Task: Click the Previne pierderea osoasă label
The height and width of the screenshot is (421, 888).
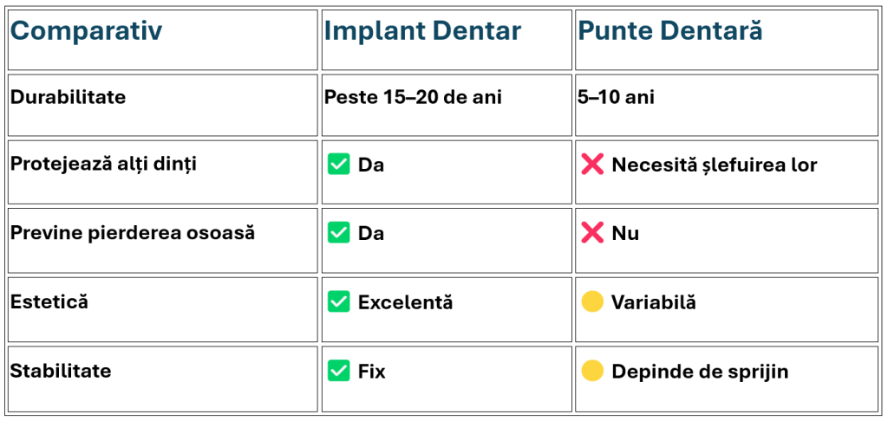Action: [x=133, y=232]
